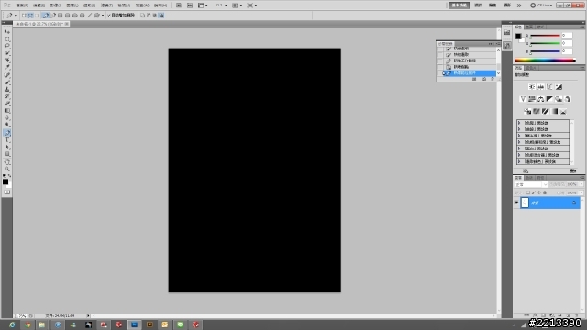This screenshot has width=587, height=330.
Task: Open the layer blend mode dropdown
Action: tap(531, 185)
